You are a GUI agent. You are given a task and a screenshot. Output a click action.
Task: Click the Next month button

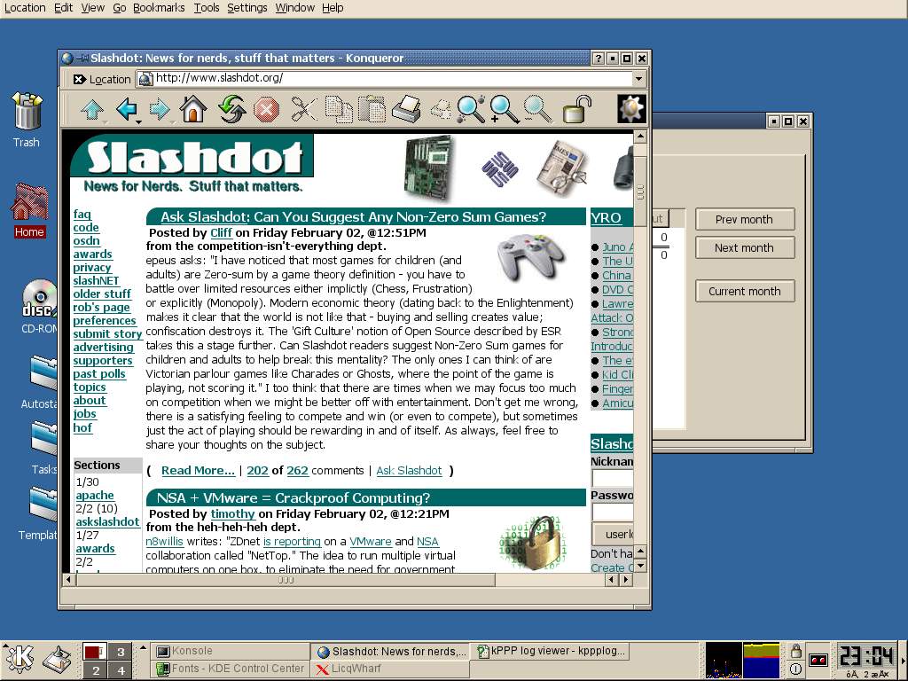(x=745, y=248)
